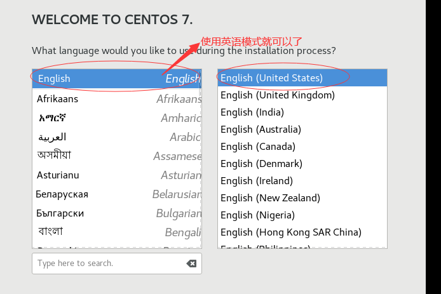The height and width of the screenshot is (294, 441).
Task: Select English in the language list
Action: pos(117,79)
